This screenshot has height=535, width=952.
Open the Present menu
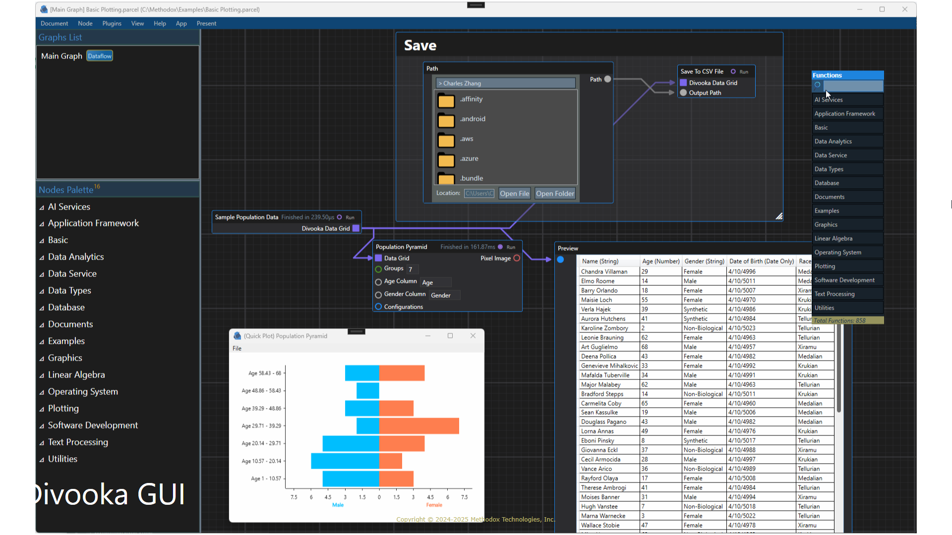coord(206,23)
